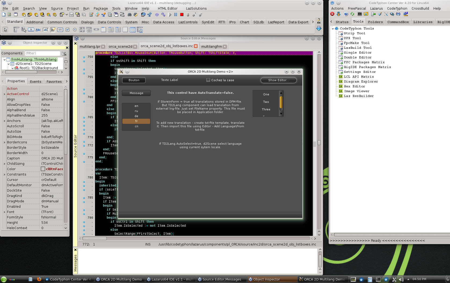450x283 pixels.
Task: Click the Show Editor... button
Action: [x=278, y=80]
